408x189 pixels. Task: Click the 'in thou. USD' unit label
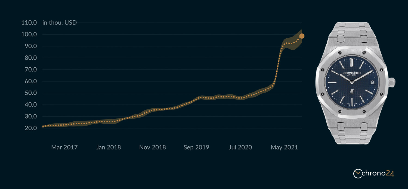(60, 23)
